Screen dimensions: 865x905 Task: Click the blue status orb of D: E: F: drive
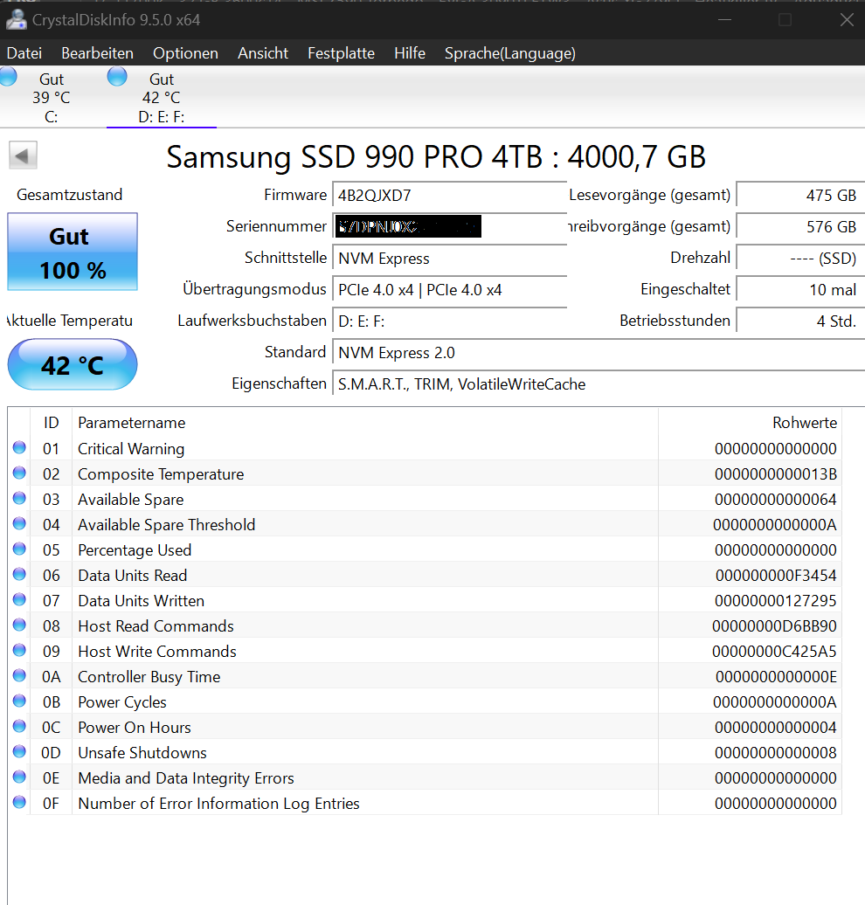(117, 76)
